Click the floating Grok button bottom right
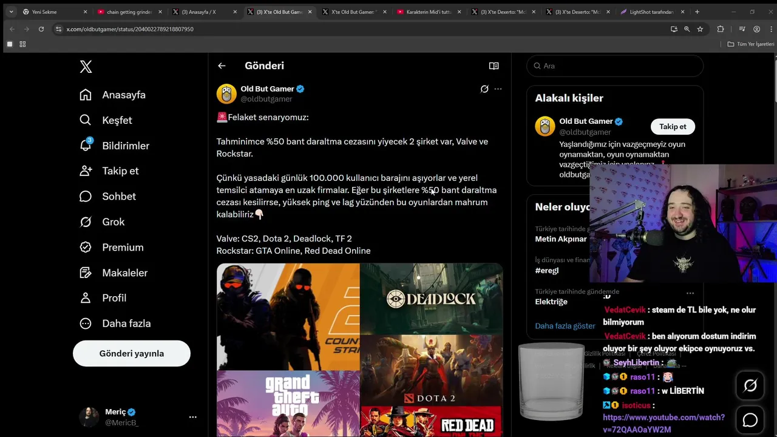Viewport: 777px width, 437px height. [x=750, y=385]
